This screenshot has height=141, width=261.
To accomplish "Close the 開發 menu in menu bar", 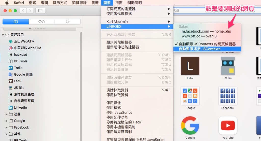I will pyautogui.click(x=107, y=3).
